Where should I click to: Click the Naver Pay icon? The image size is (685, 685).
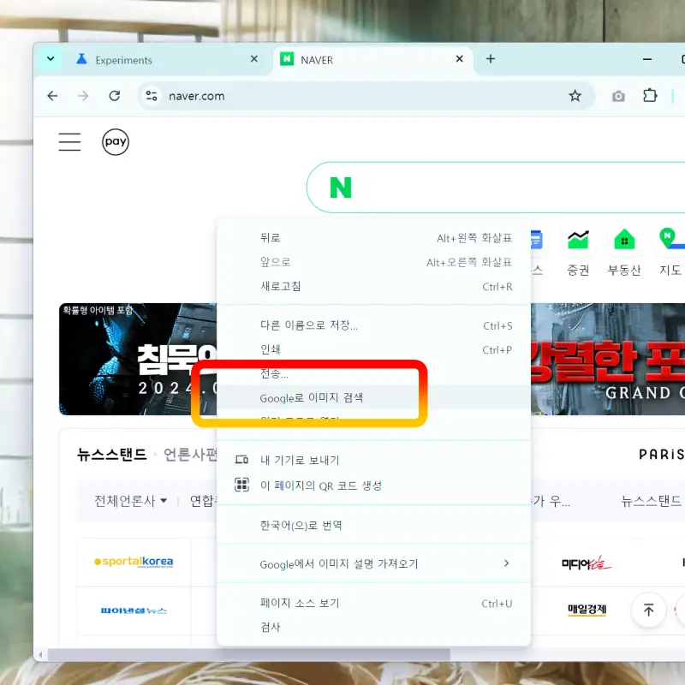coord(115,141)
